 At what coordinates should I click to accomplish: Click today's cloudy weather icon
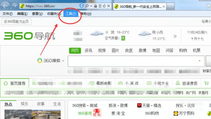(97, 33)
